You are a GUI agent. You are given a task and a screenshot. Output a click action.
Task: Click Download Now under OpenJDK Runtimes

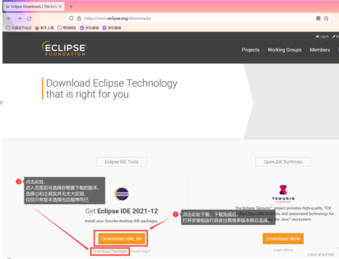tap(283, 239)
